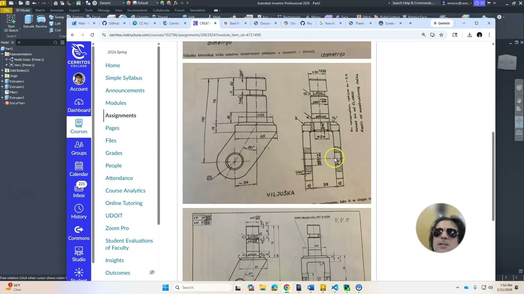Image resolution: width=524 pixels, height=294 pixels.
Task: Open Student Evaluations of Faculty link
Action: click(x=129, y=244)
